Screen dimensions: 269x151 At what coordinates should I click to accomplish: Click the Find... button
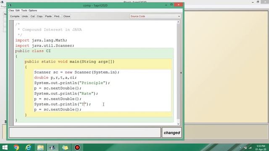[x=57, y=16]
